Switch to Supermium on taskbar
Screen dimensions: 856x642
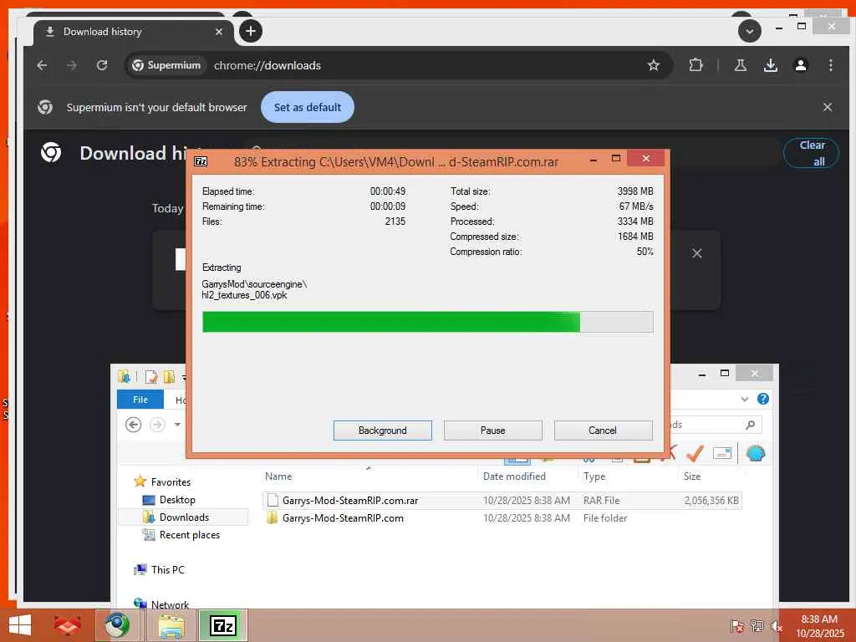tap(117, 625)
